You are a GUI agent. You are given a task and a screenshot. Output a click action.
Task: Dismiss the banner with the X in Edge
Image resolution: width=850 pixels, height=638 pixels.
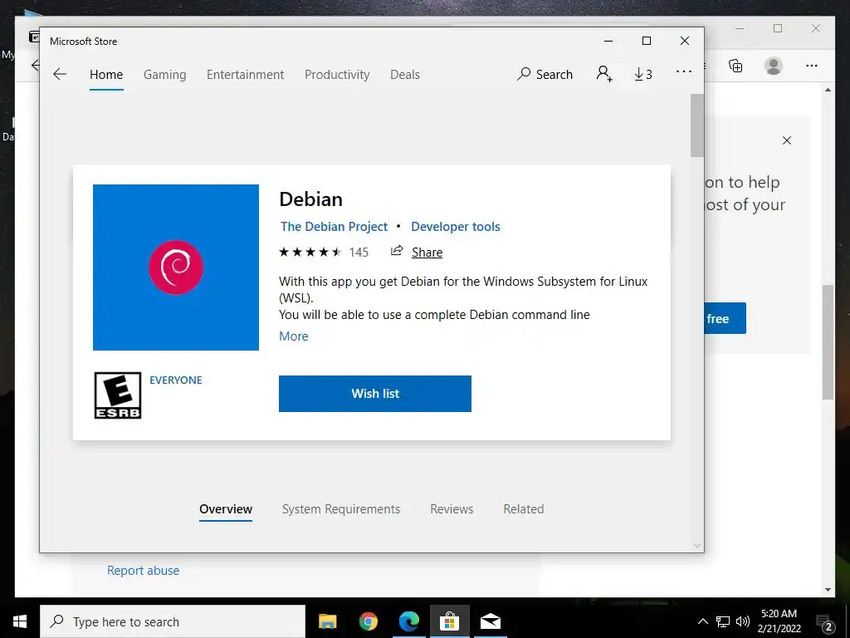click(787, 140)
